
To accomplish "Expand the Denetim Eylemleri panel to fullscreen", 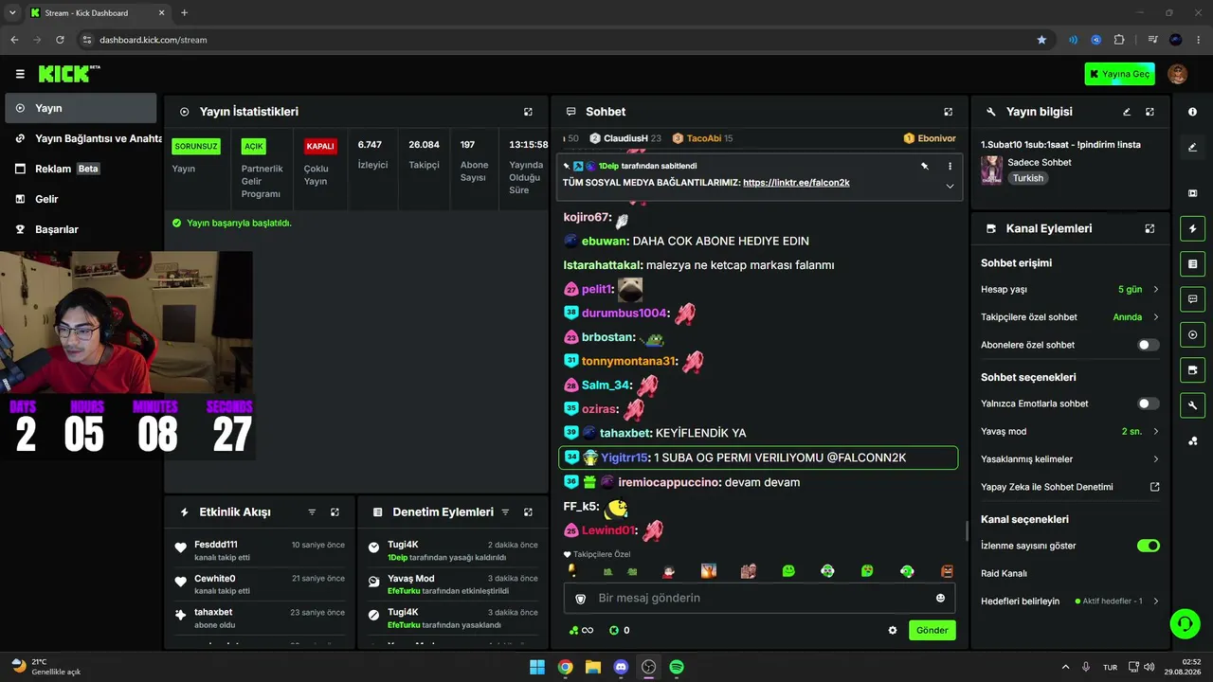I will click(528, 512).
